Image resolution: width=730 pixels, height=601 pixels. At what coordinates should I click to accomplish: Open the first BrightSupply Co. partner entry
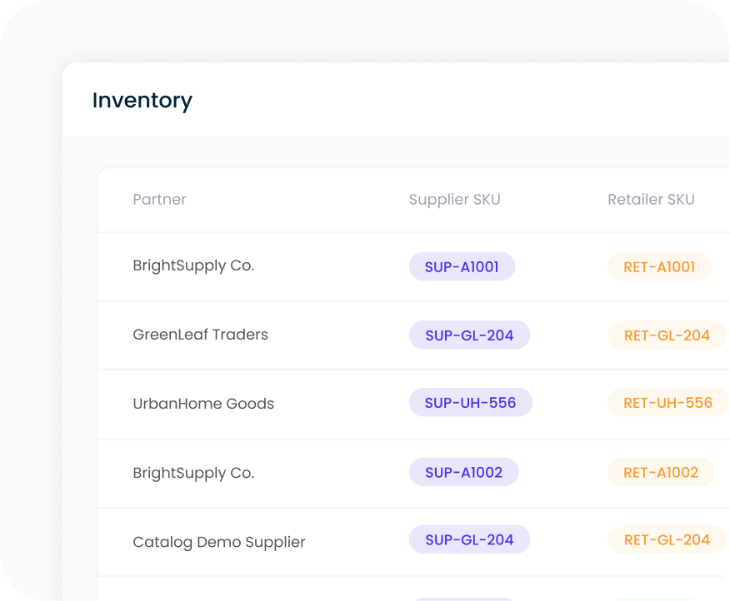coord(193,266)
